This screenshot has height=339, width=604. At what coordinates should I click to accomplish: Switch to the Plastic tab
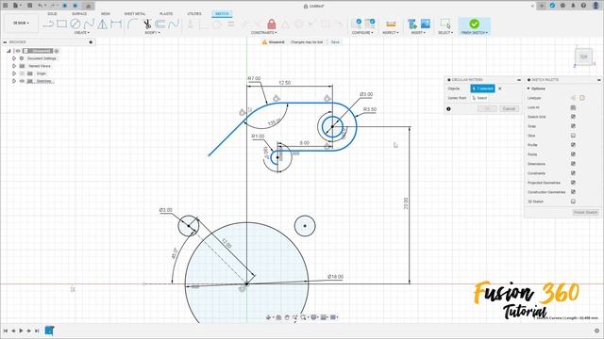click(x=166, y=14)
